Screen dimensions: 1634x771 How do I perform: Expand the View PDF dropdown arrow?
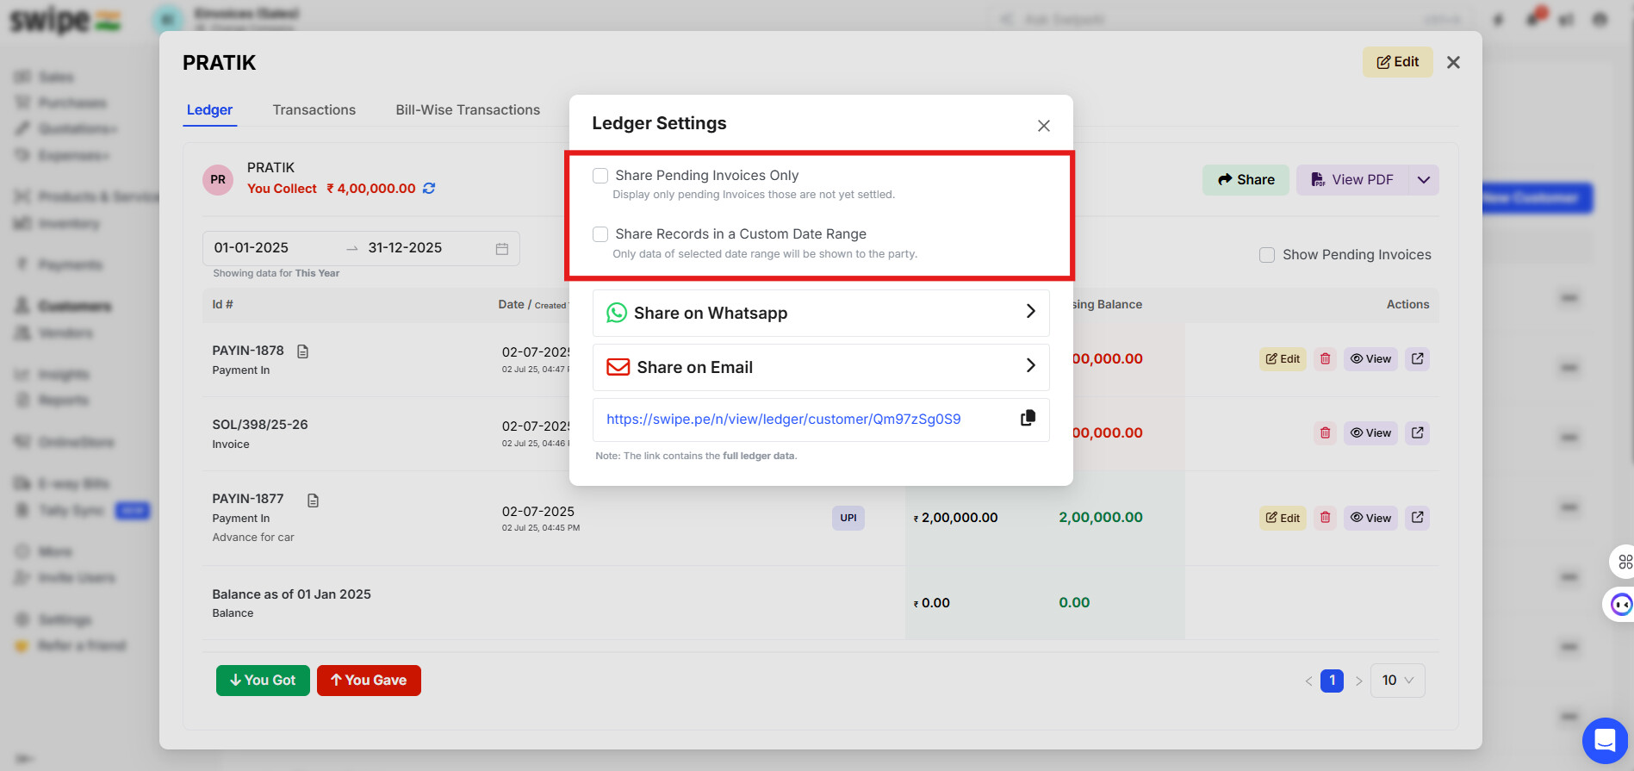(1424, 180)
